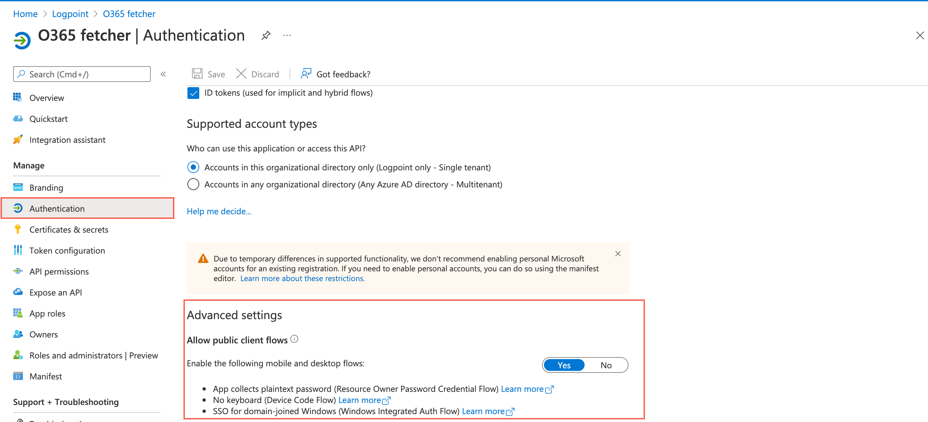
Task: Uncheck the ID tokens checkbox
Action: tap(193, 93)
